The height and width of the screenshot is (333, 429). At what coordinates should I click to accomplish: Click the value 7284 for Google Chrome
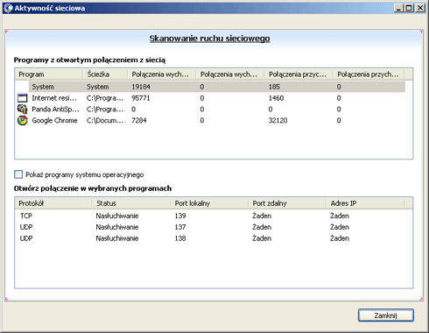point(139,120)
